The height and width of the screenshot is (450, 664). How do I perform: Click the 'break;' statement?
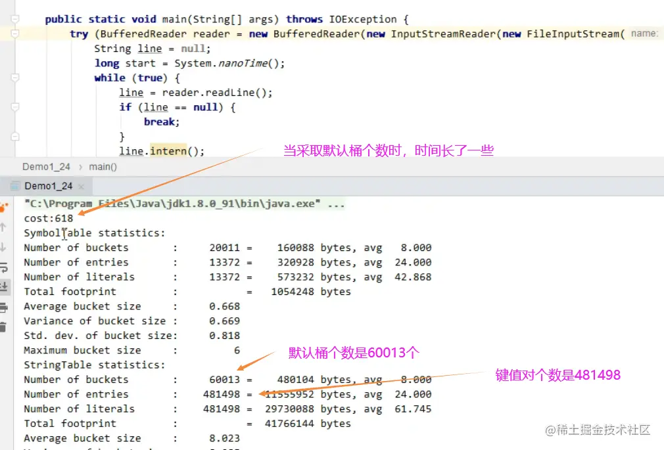(162, 122)
